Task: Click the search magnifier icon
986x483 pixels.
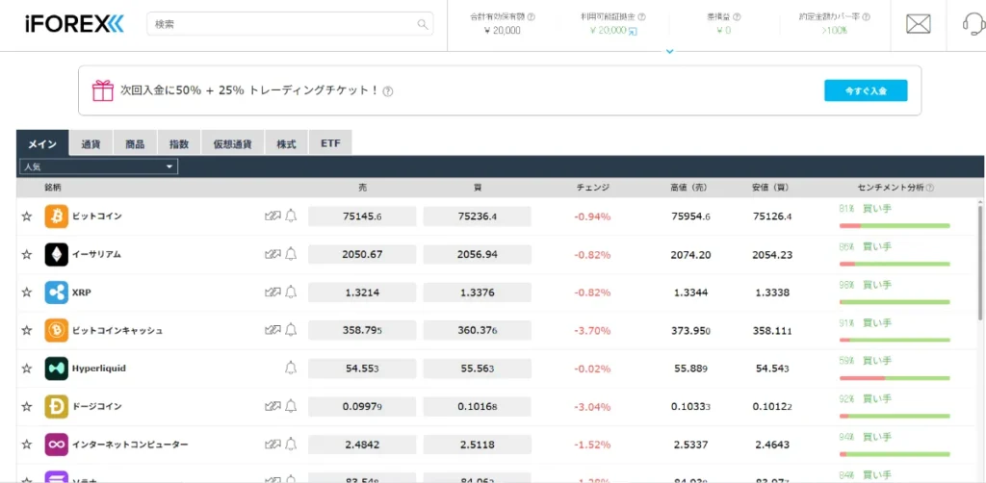Action: click(423, 24)
